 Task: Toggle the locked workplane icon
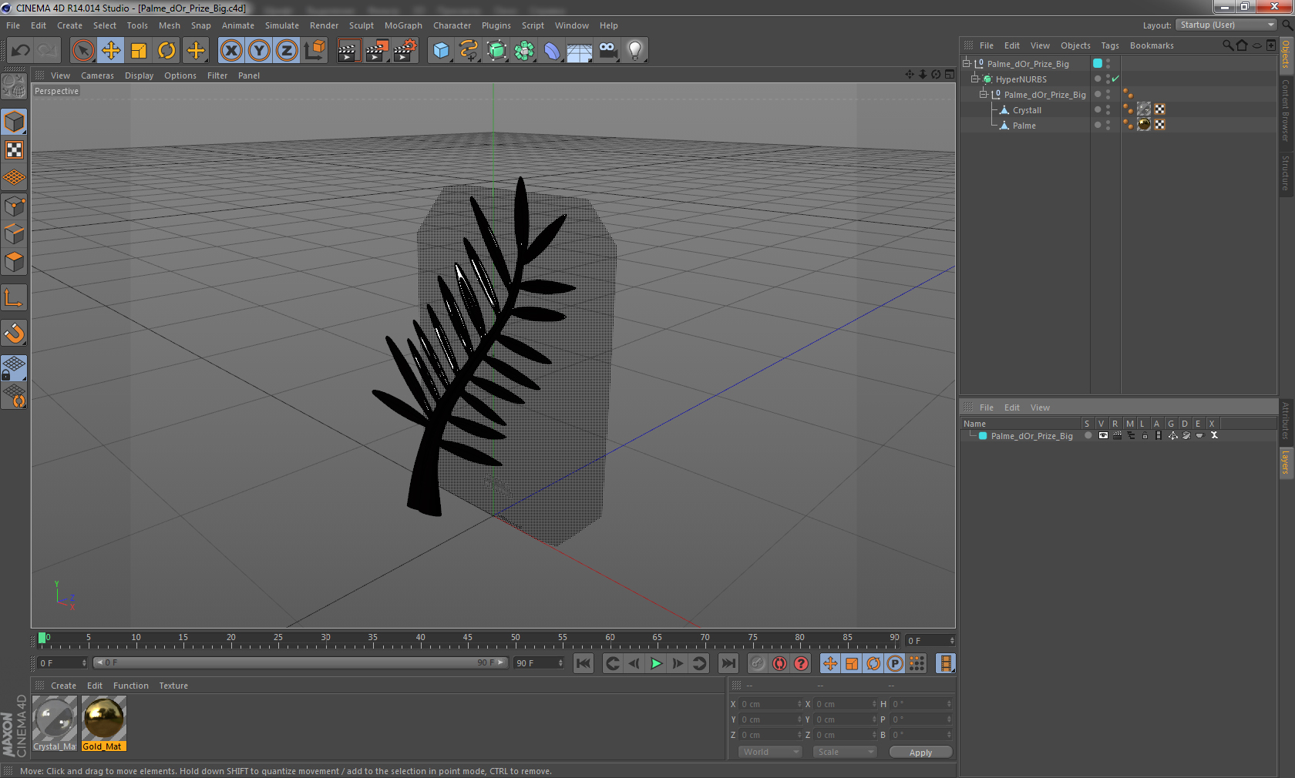(15, 368)
